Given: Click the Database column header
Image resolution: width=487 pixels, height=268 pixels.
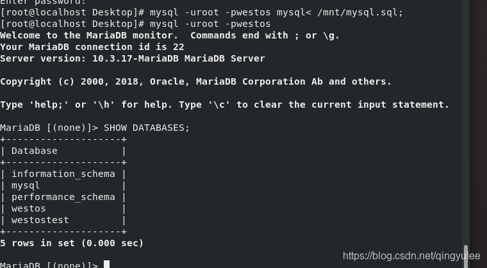Looking at the screenshot, I should 35,151.
